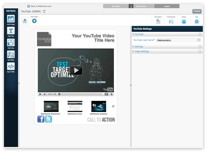Select the Webtrends Analytics video thumbnail
The height and width of the screenshot is (152, 207).
point(99,107)
